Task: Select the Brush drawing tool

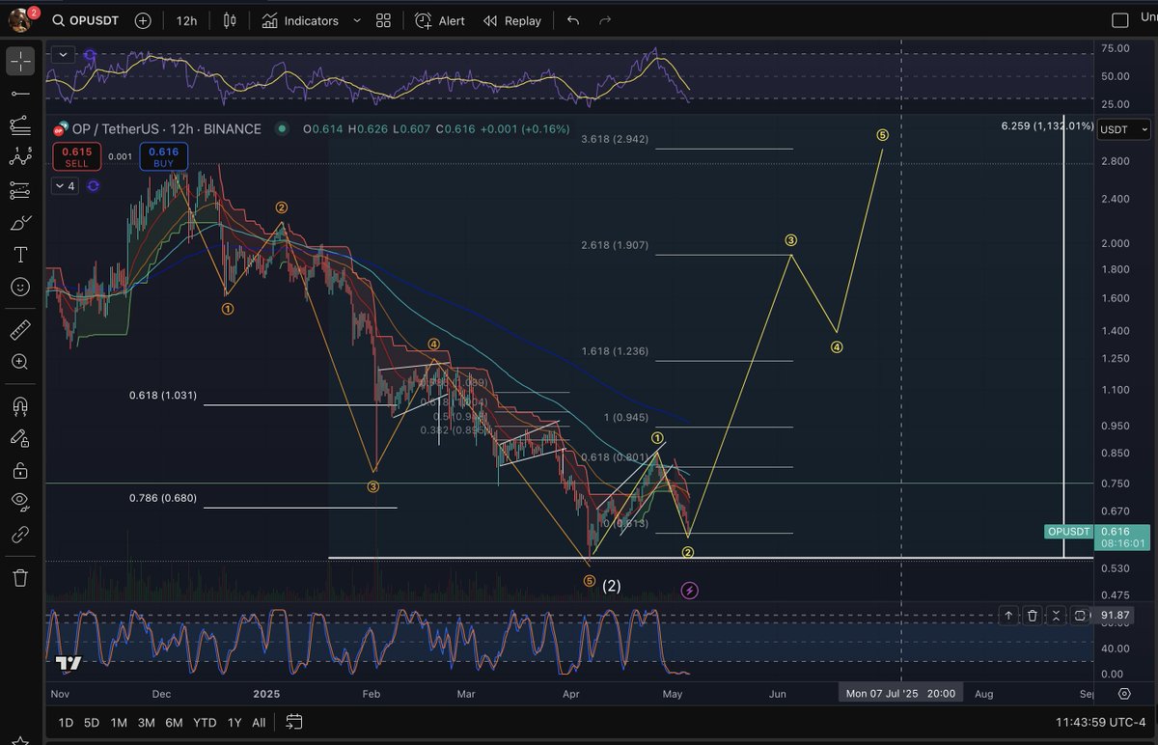Action: pos(20,222)
